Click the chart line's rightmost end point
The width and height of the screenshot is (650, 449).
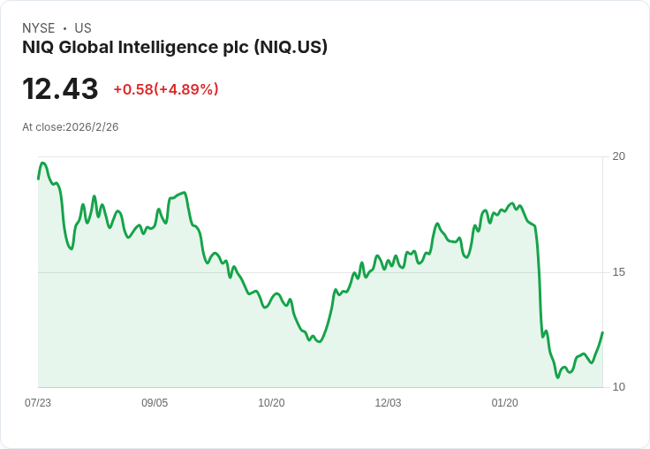[602, 333]
